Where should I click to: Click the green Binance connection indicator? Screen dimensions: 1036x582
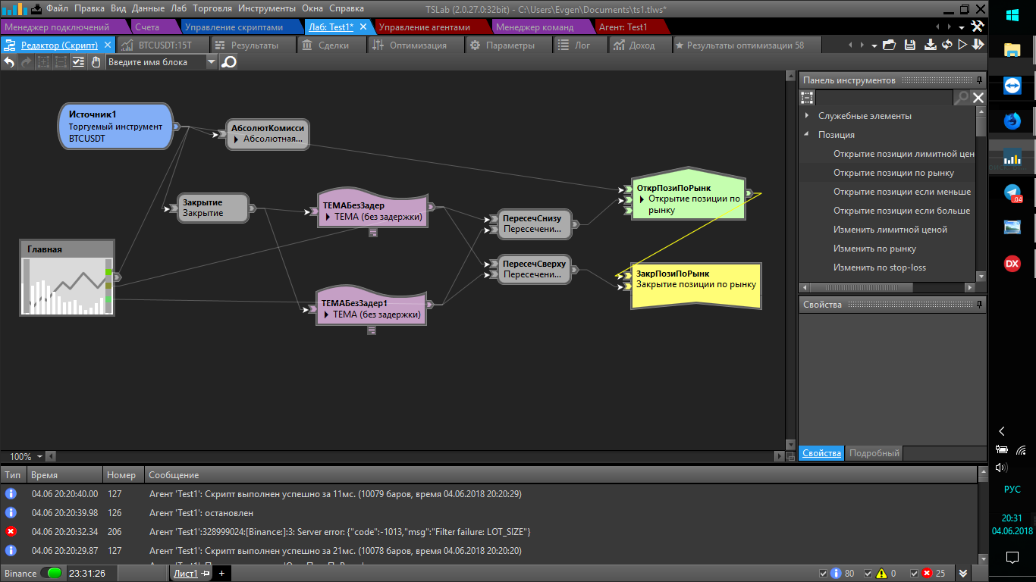[x=53, y=574]
